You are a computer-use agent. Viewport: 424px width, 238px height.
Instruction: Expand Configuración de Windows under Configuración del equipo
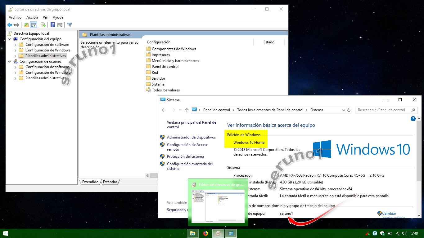16,50
